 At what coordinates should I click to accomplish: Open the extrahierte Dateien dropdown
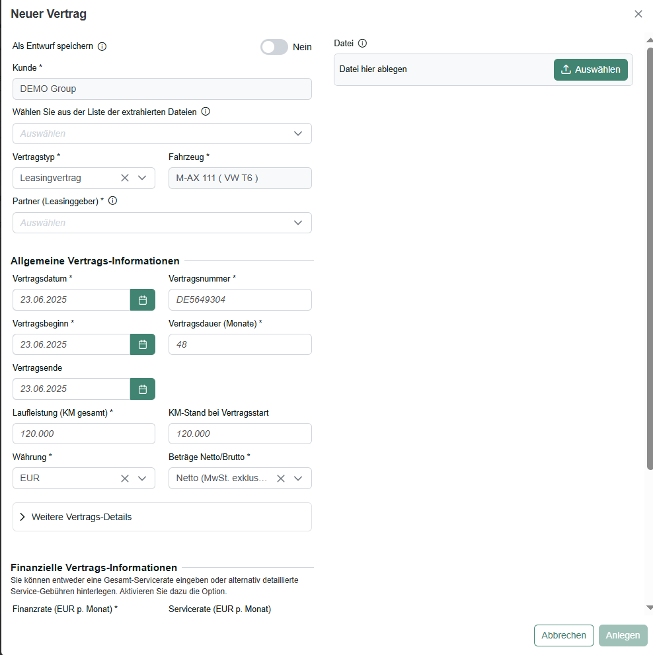pyautogui.click(x=162, y=134)
